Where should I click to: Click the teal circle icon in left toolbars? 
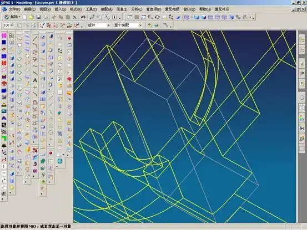coord(60,161)
